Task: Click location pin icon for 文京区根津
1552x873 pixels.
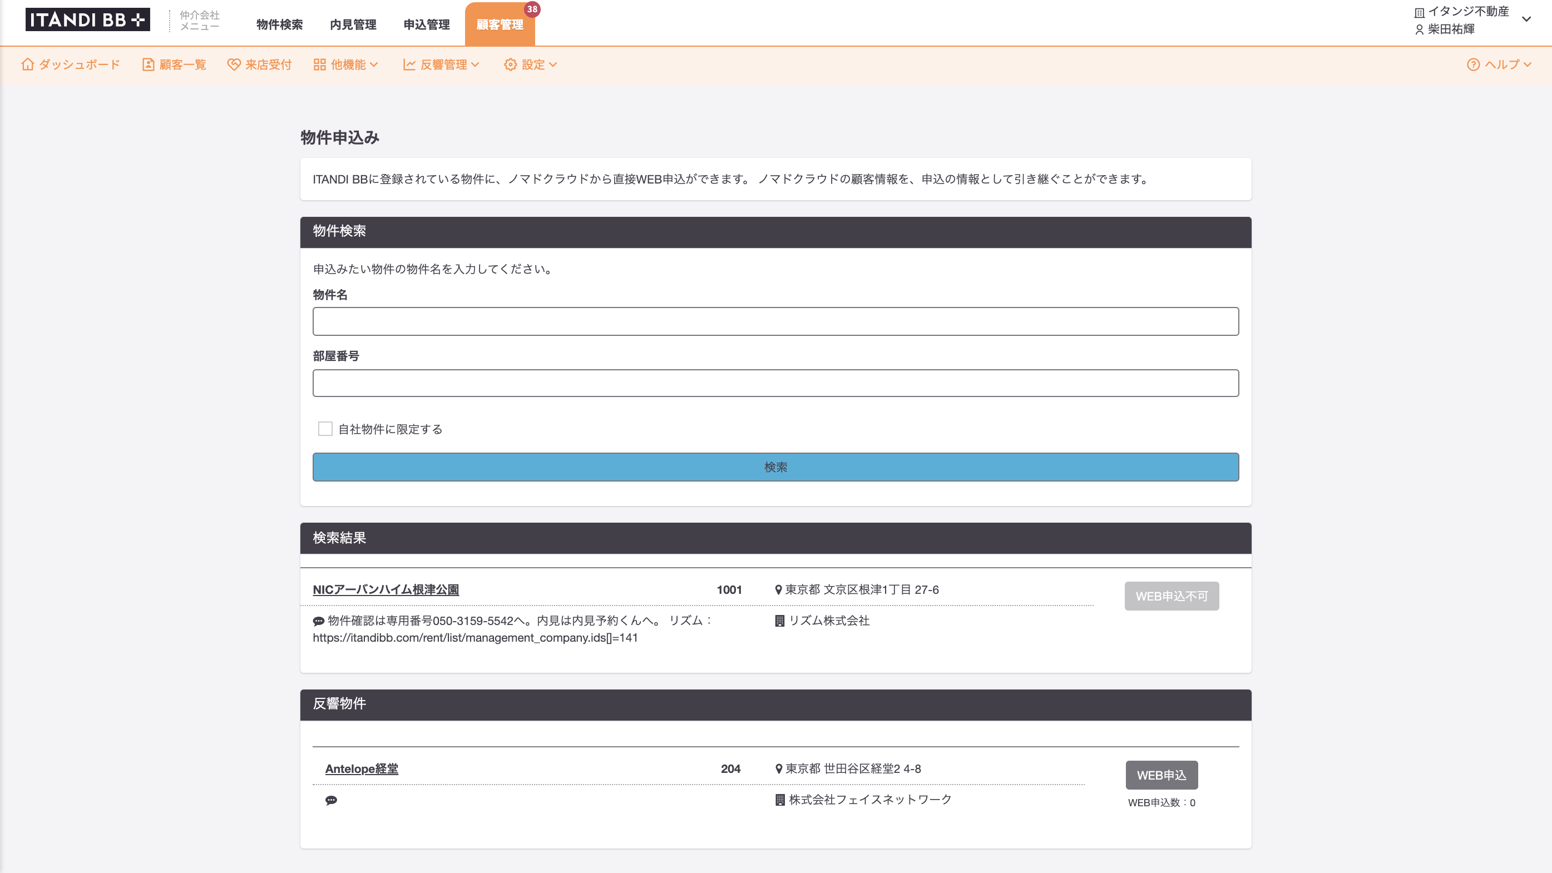Action: [x=778, y=590]
